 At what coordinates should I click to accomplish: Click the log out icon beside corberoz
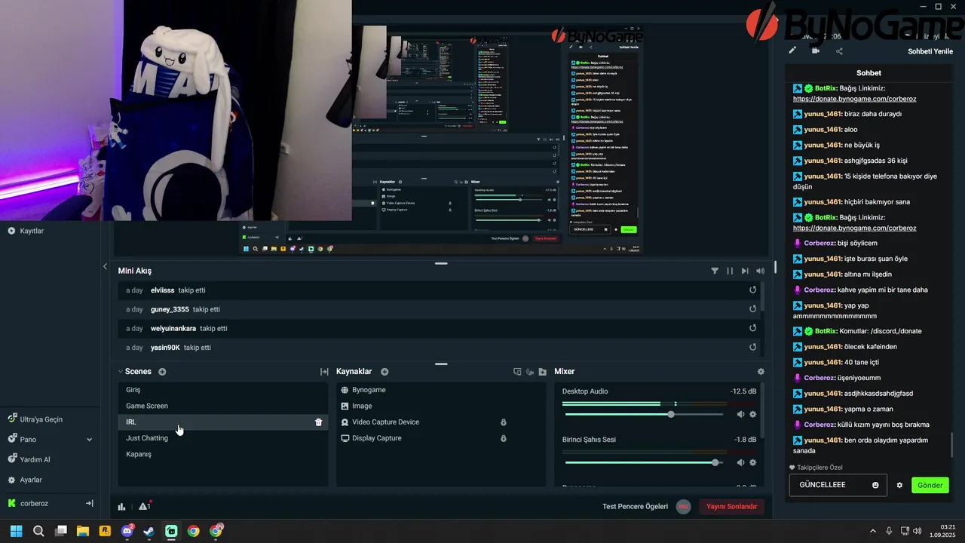tap(89, 503)
